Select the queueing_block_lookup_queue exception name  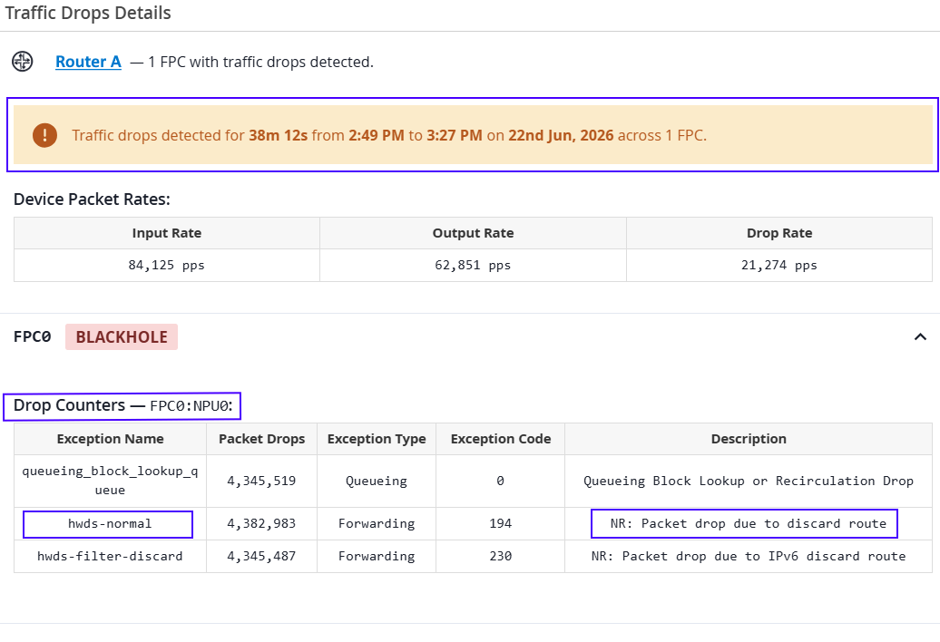point(111,481)
